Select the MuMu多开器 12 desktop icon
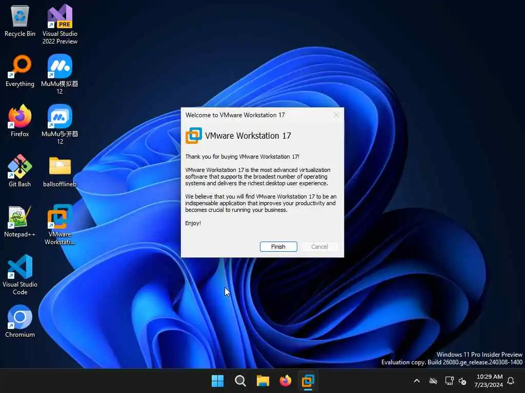The width and height of the screenshot is (525, 393). pyautogui.click(x=60, y=125)
